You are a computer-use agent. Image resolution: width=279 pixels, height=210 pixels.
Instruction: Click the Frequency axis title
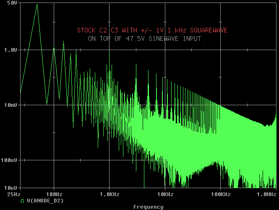click(x=148, y=207)
